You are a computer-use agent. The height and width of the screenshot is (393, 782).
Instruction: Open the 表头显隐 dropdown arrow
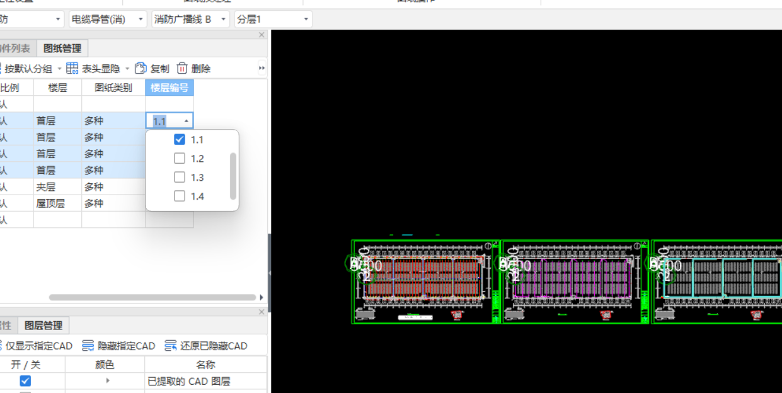[x=127, y=69]
